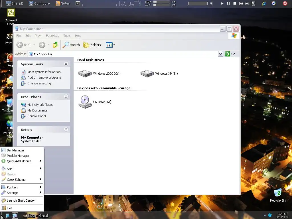The image size is (292, 219).
Task: Open the View menu
Action: click(x=38, y=36)
